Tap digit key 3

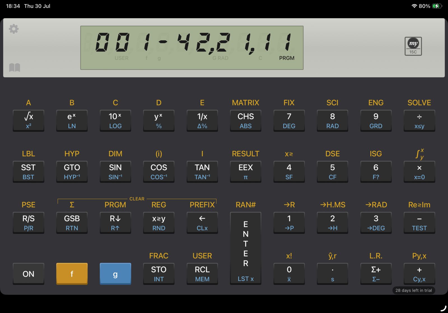tap(376, 223)
